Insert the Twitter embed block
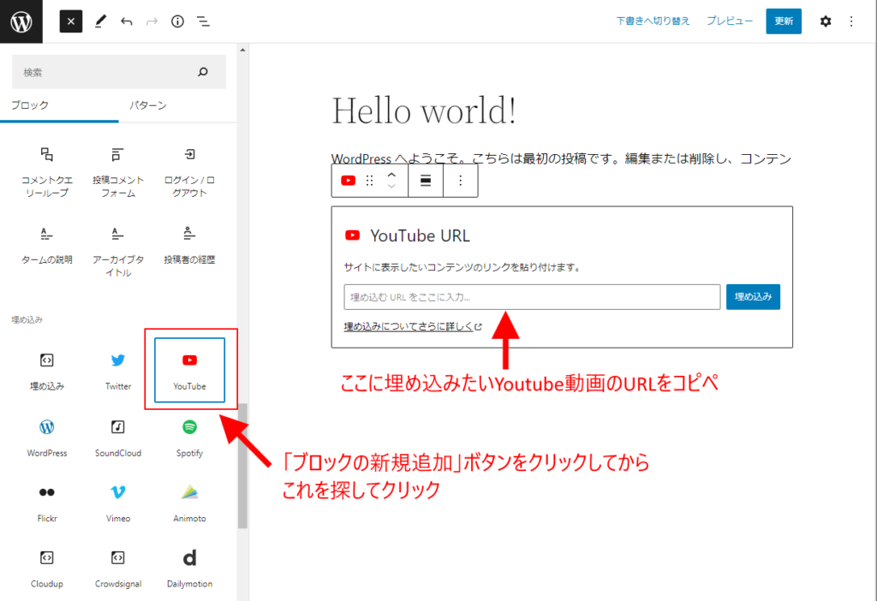Viewport: 877px width, 601px height. (x=118, y=370)
